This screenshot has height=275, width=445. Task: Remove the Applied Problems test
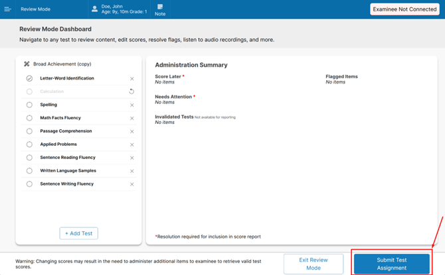click(132, 144)
